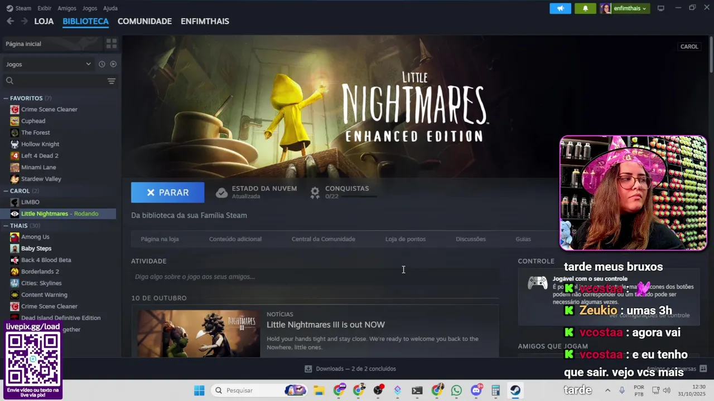Go back with the left arrow
Image resolution: width=714 pixels, height=401 pixels.
pos(10,21)
